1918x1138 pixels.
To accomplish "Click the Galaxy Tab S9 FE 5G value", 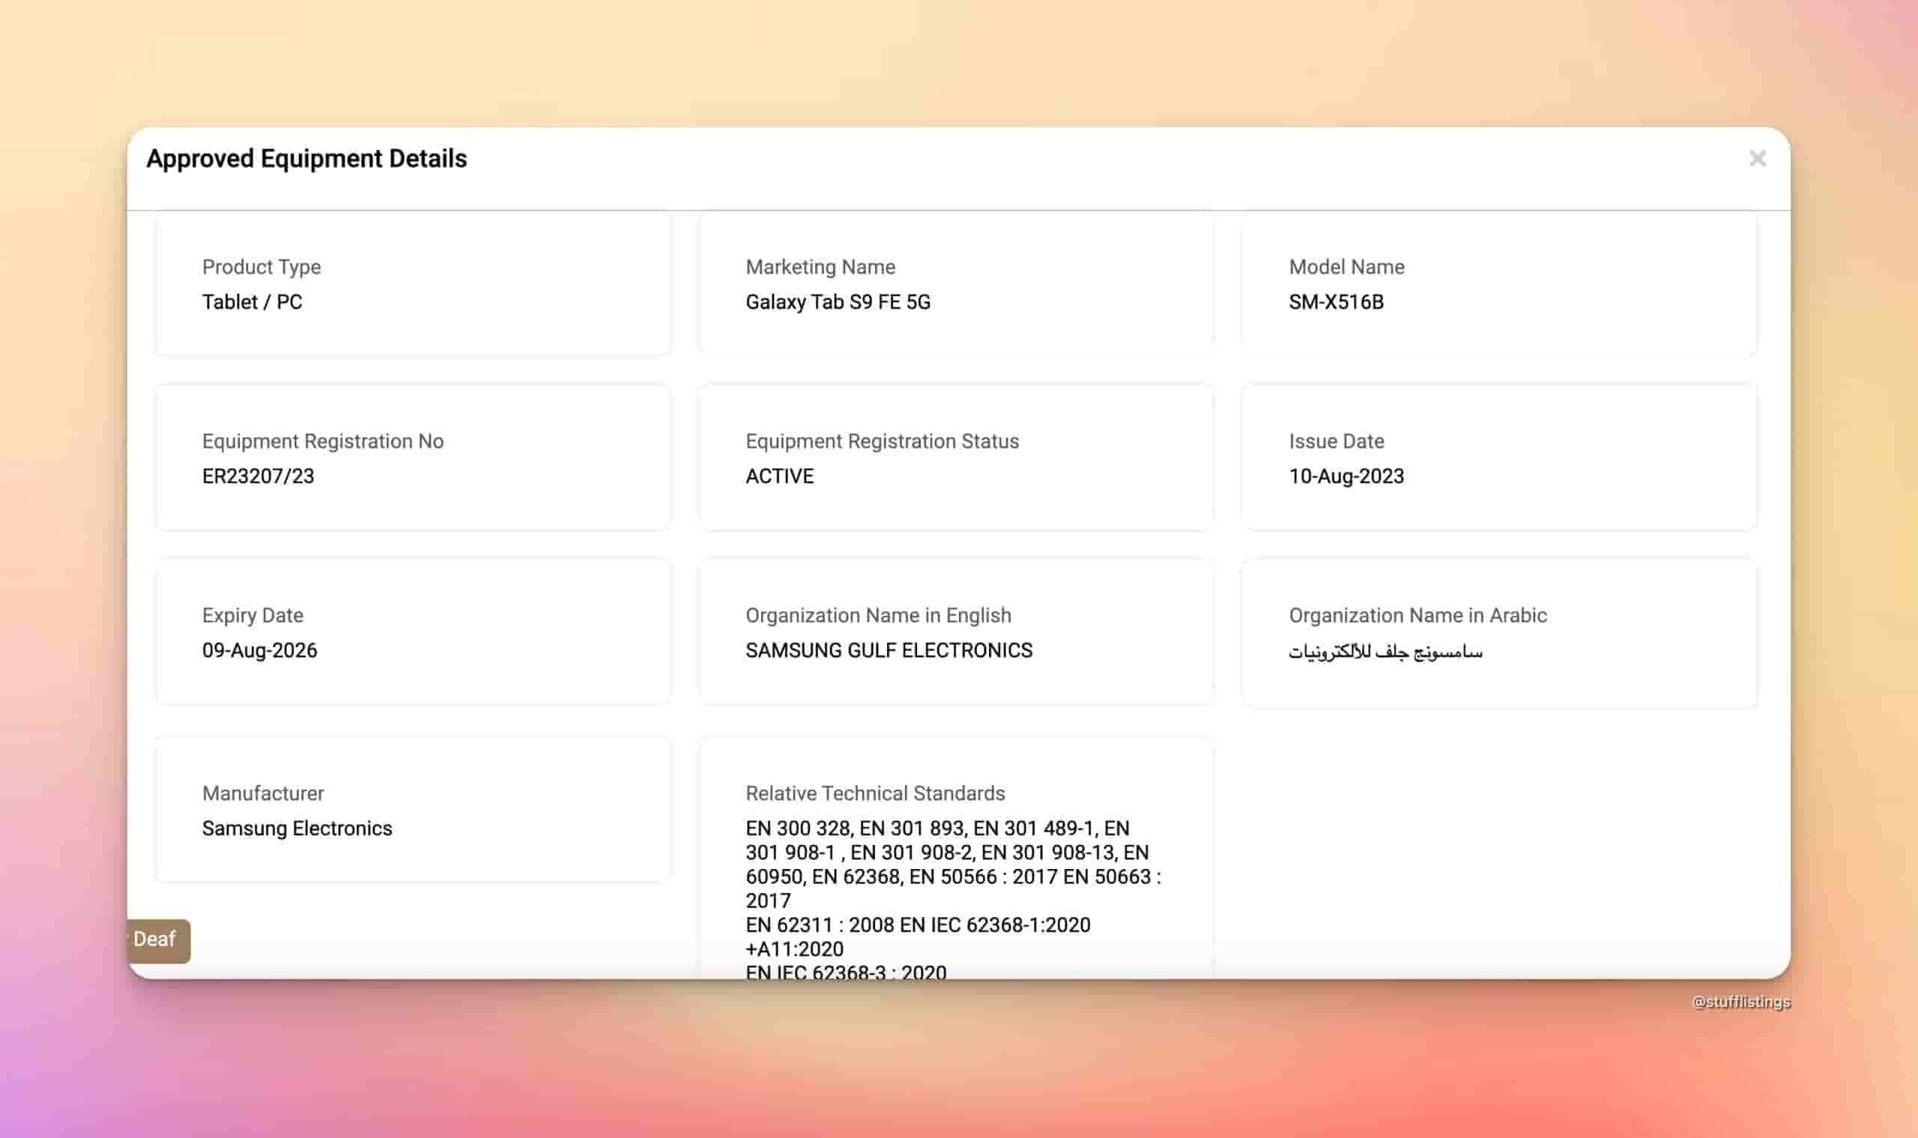I will (838, 302).
